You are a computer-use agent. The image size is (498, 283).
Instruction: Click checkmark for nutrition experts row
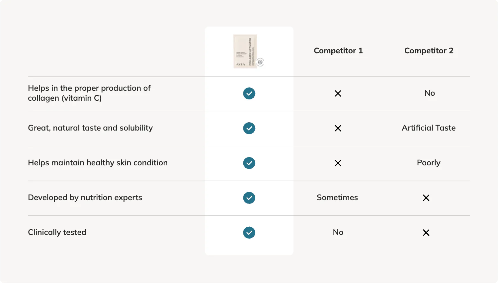coord(249,198)
